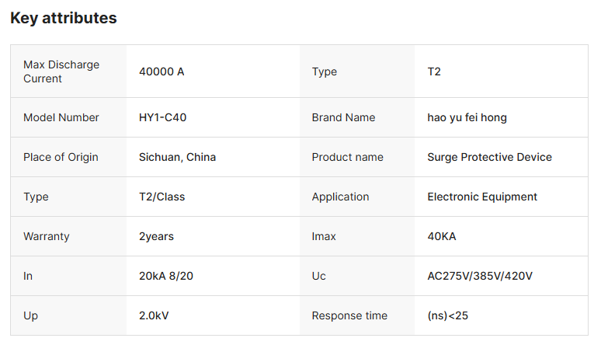Click the "20kA 8/20" value
Image resolution: width=608 pixels, height=345 pixels.
[168, 276]
